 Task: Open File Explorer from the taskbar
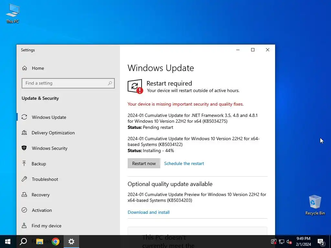pyautogui.click(x=39, y=242)
